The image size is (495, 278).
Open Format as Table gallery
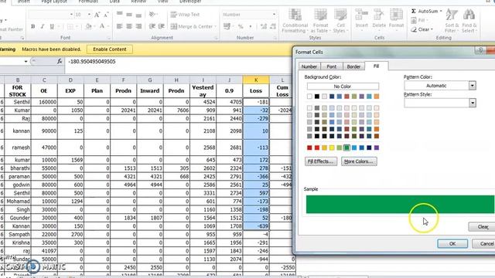[320, 21]
